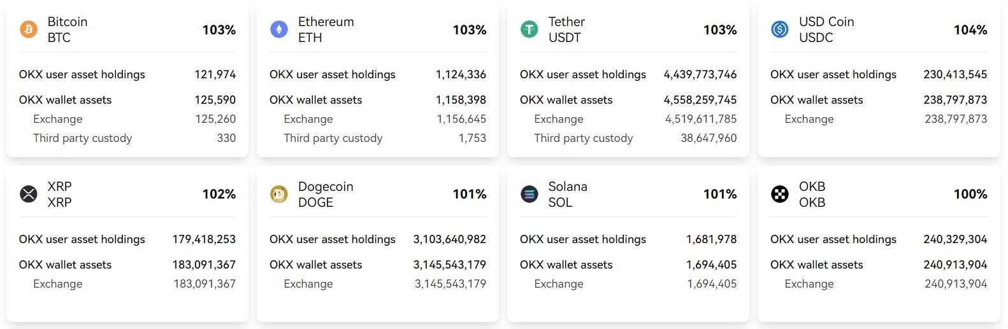Click Dogecoin's OKX user asset holdings label
Viewport: 1008px width, 329px height.
[x=332, y=239]
